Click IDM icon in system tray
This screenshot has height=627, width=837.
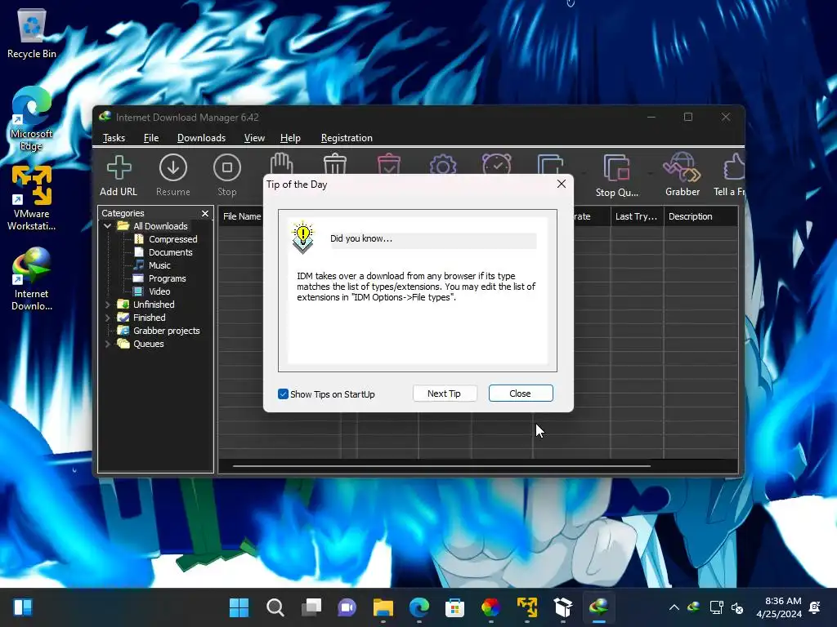click(x=693, y=607)
